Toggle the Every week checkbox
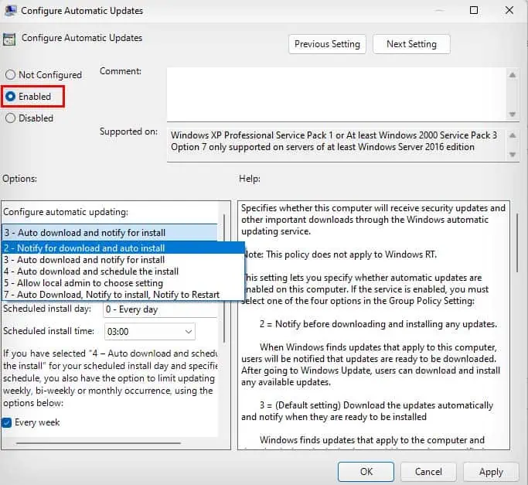The height and width of the screenshot is (485, 528). point(6,422)
